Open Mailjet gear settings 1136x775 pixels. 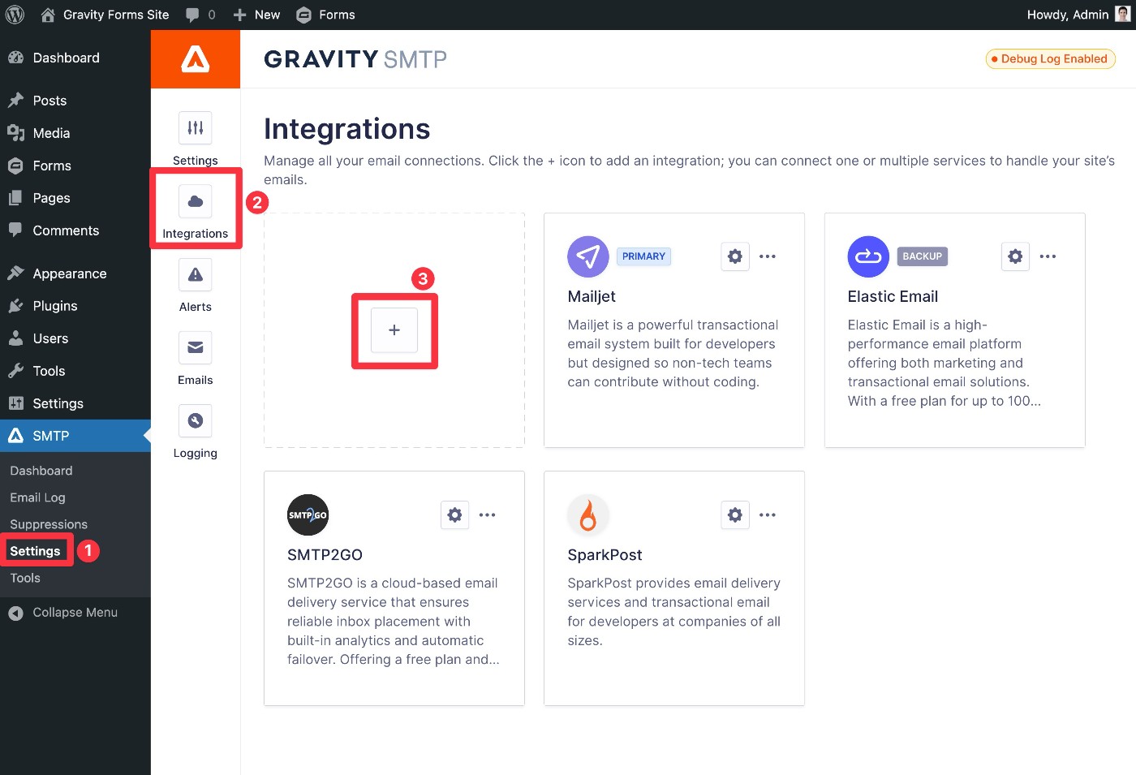tap(735, 256)
